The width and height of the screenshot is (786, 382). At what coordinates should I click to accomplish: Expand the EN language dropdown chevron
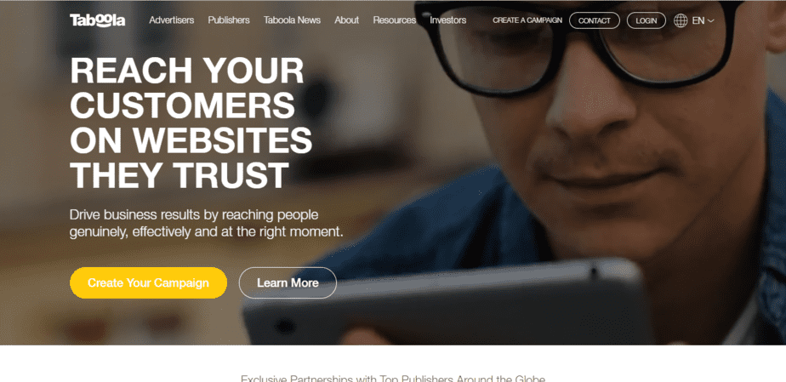point(710,21)
